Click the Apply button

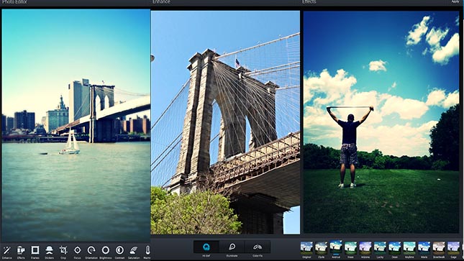pos(455,1)
